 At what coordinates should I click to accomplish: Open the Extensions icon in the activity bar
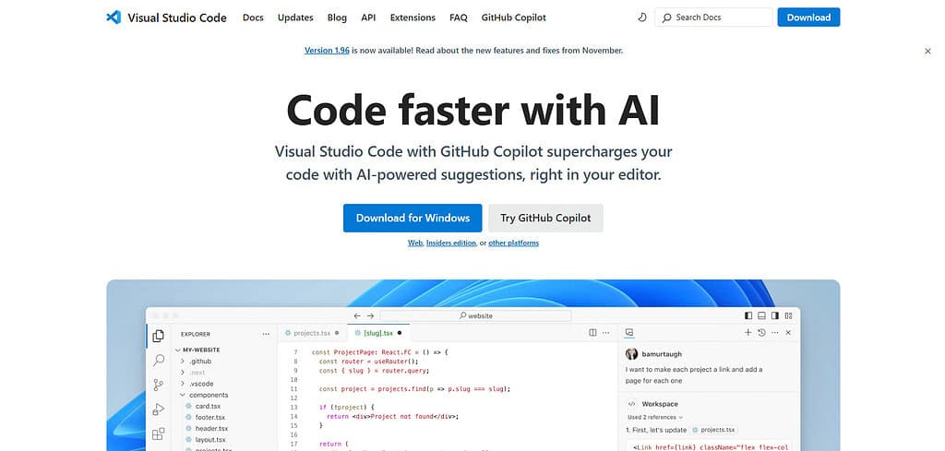(x=159, y=434)
